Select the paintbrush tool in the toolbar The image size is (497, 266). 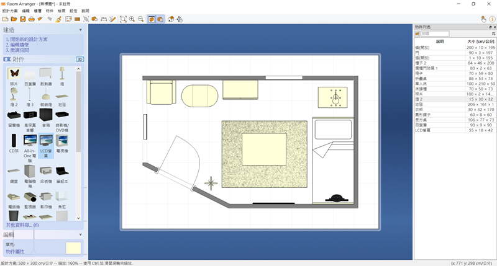pos(58,19)
